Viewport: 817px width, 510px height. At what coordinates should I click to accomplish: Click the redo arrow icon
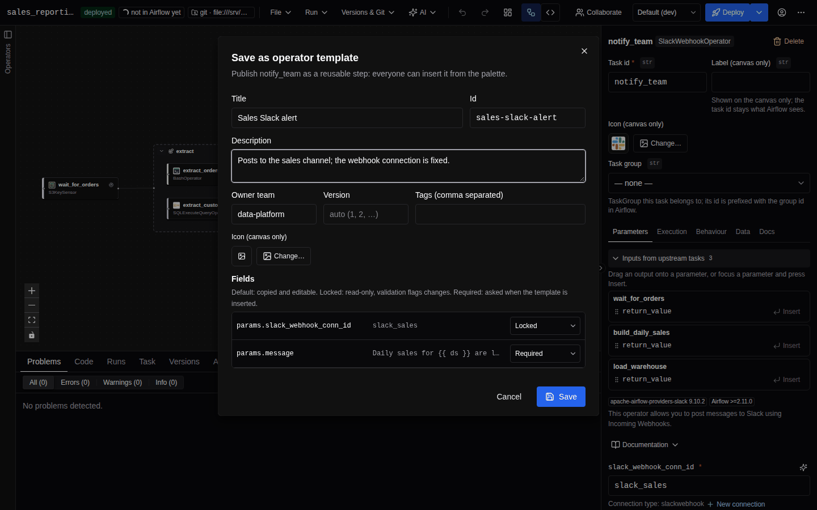(x=485, y=12)
